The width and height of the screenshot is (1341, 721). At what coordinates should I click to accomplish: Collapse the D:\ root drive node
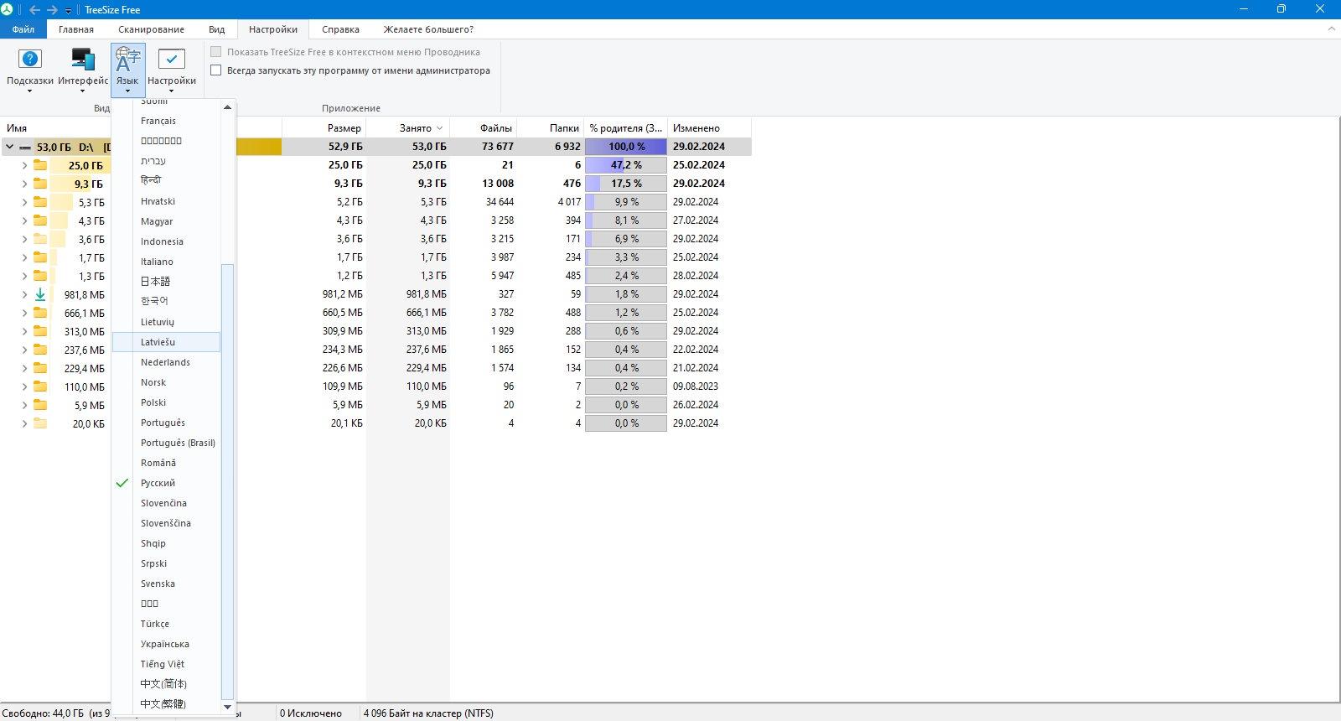click(9, 147)
